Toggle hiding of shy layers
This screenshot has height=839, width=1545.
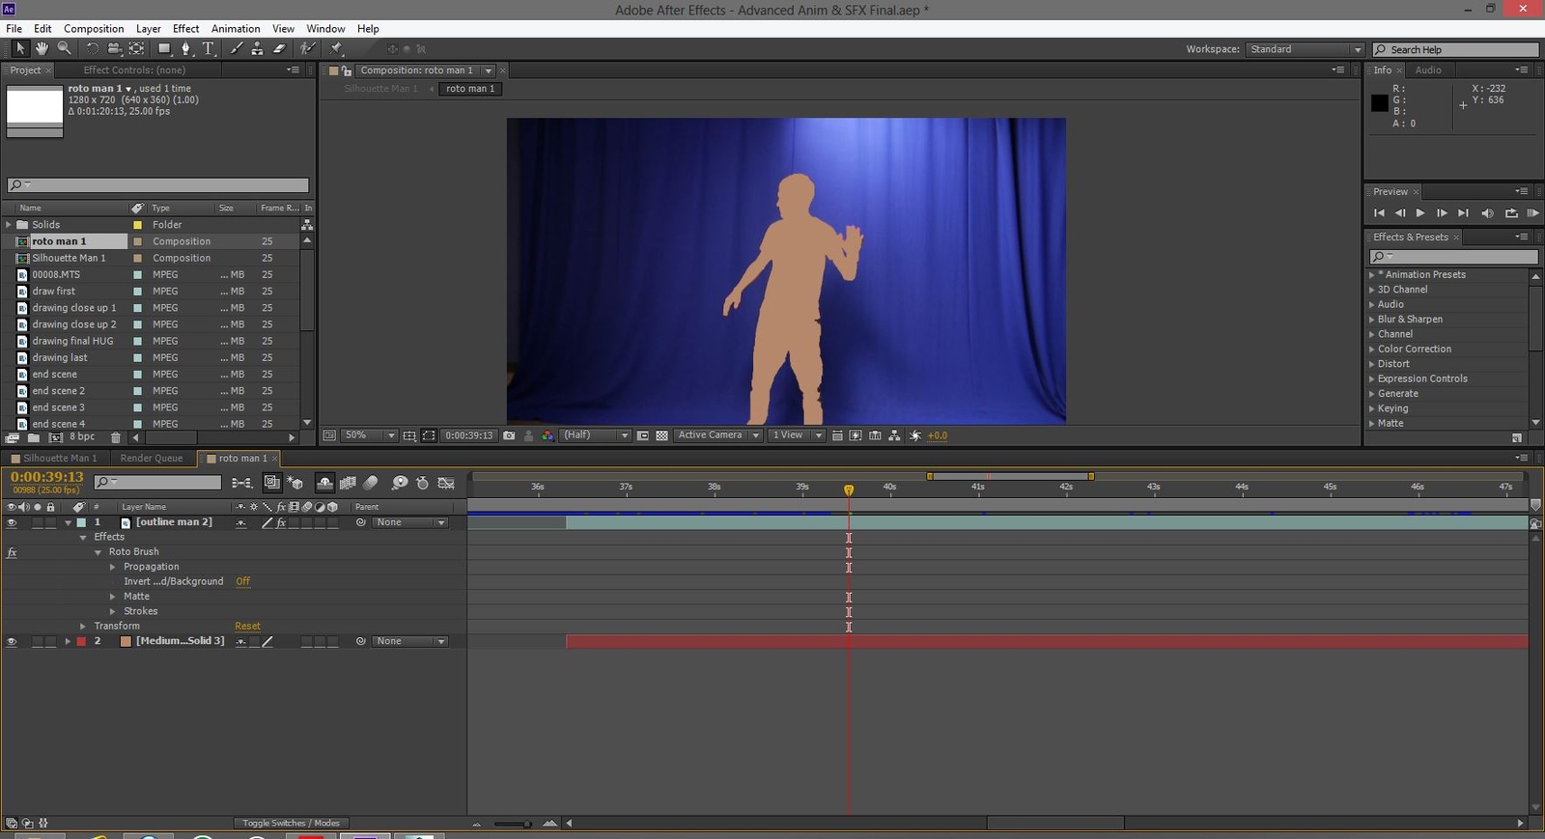click(325, 483)
